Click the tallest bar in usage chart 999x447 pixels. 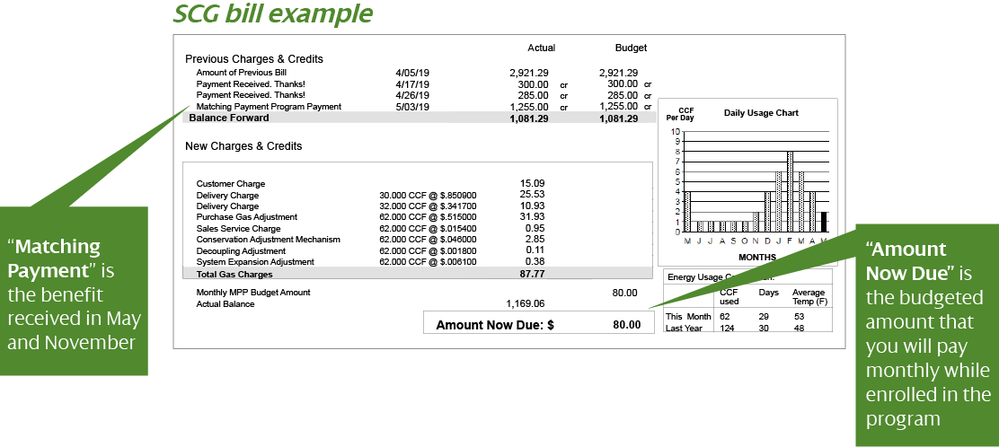[x=790, y=191]
